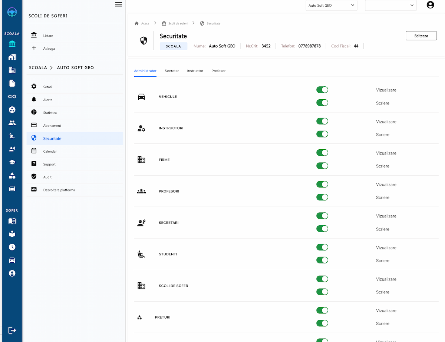445x342 pixels.
Task: Click the bank icon in the Scoala rail
Action: coord(12,44)
